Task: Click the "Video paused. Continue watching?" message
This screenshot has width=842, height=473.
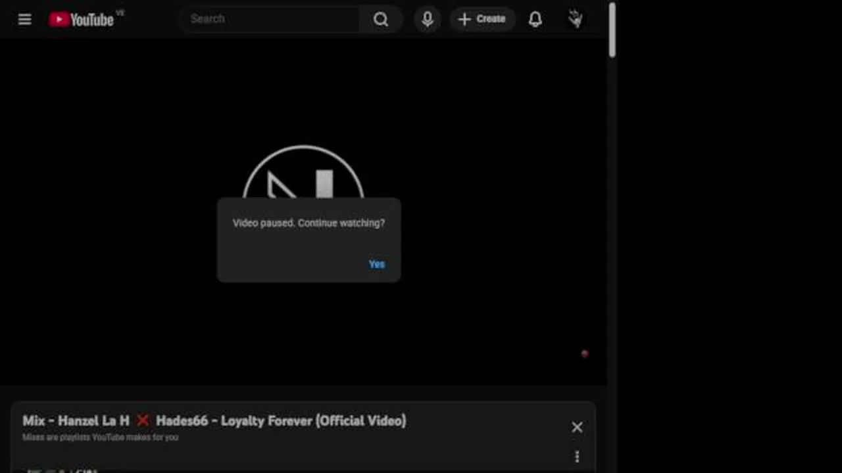Action: (x=309, y=223)
